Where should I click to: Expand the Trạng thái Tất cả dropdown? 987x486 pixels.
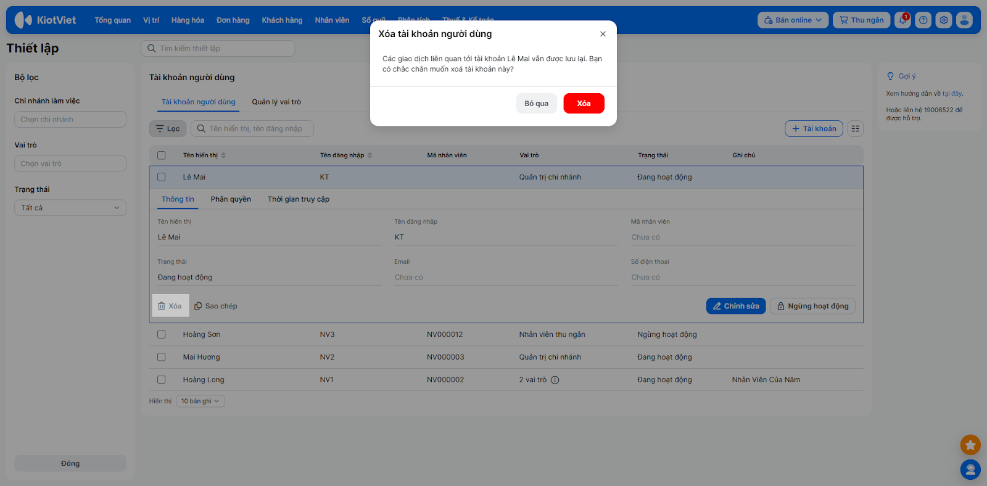tap(70, 208)
